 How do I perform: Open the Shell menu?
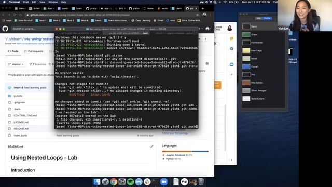[26, 2]
